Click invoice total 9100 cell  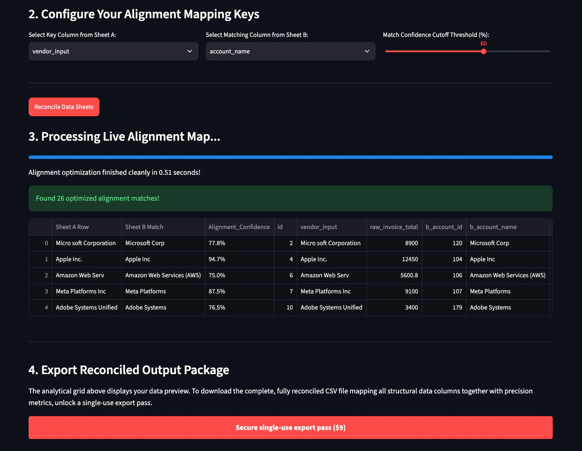(x=394, y=291)
